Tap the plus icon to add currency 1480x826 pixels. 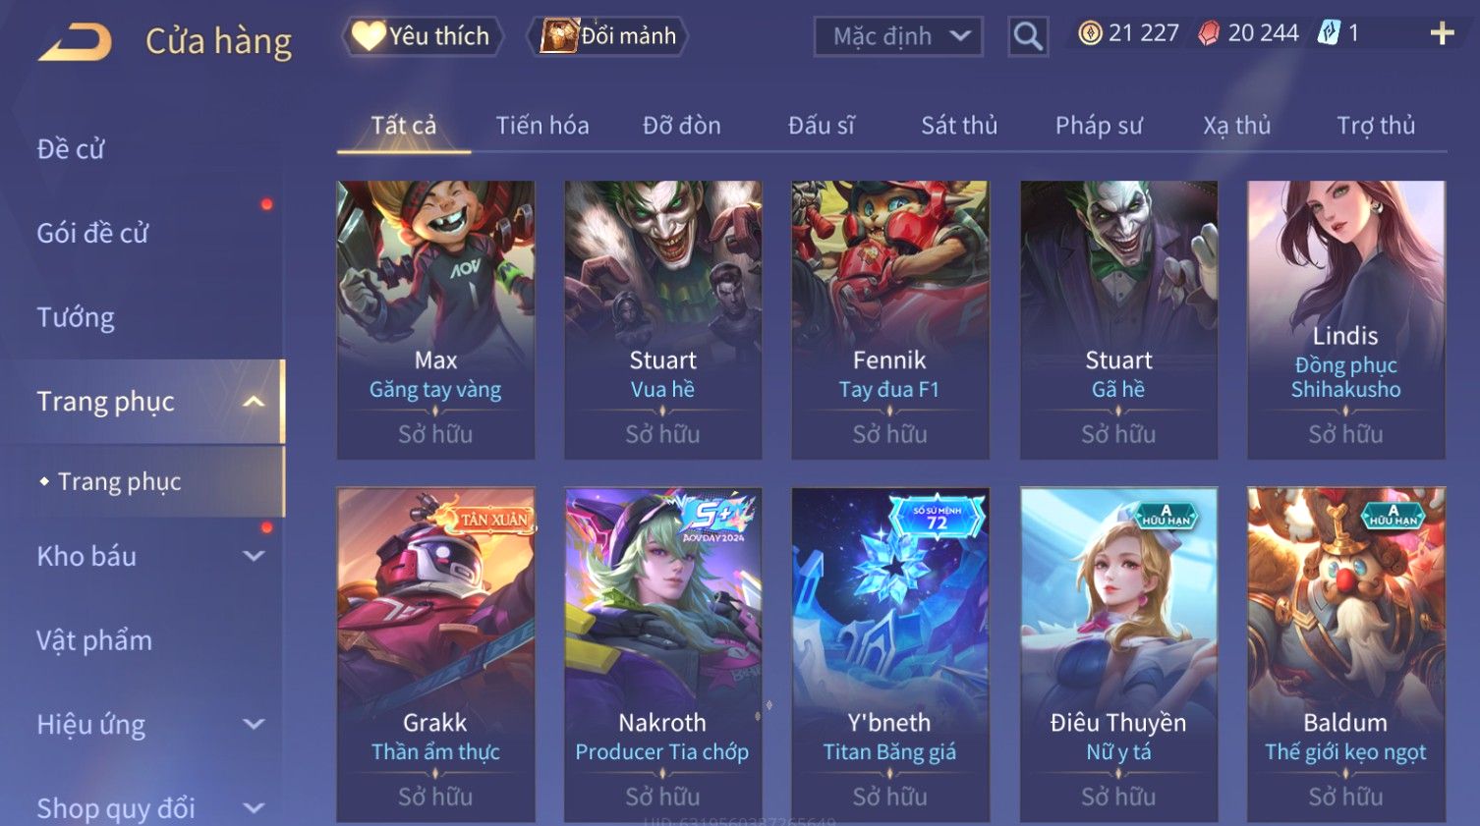coord(1442,33)
